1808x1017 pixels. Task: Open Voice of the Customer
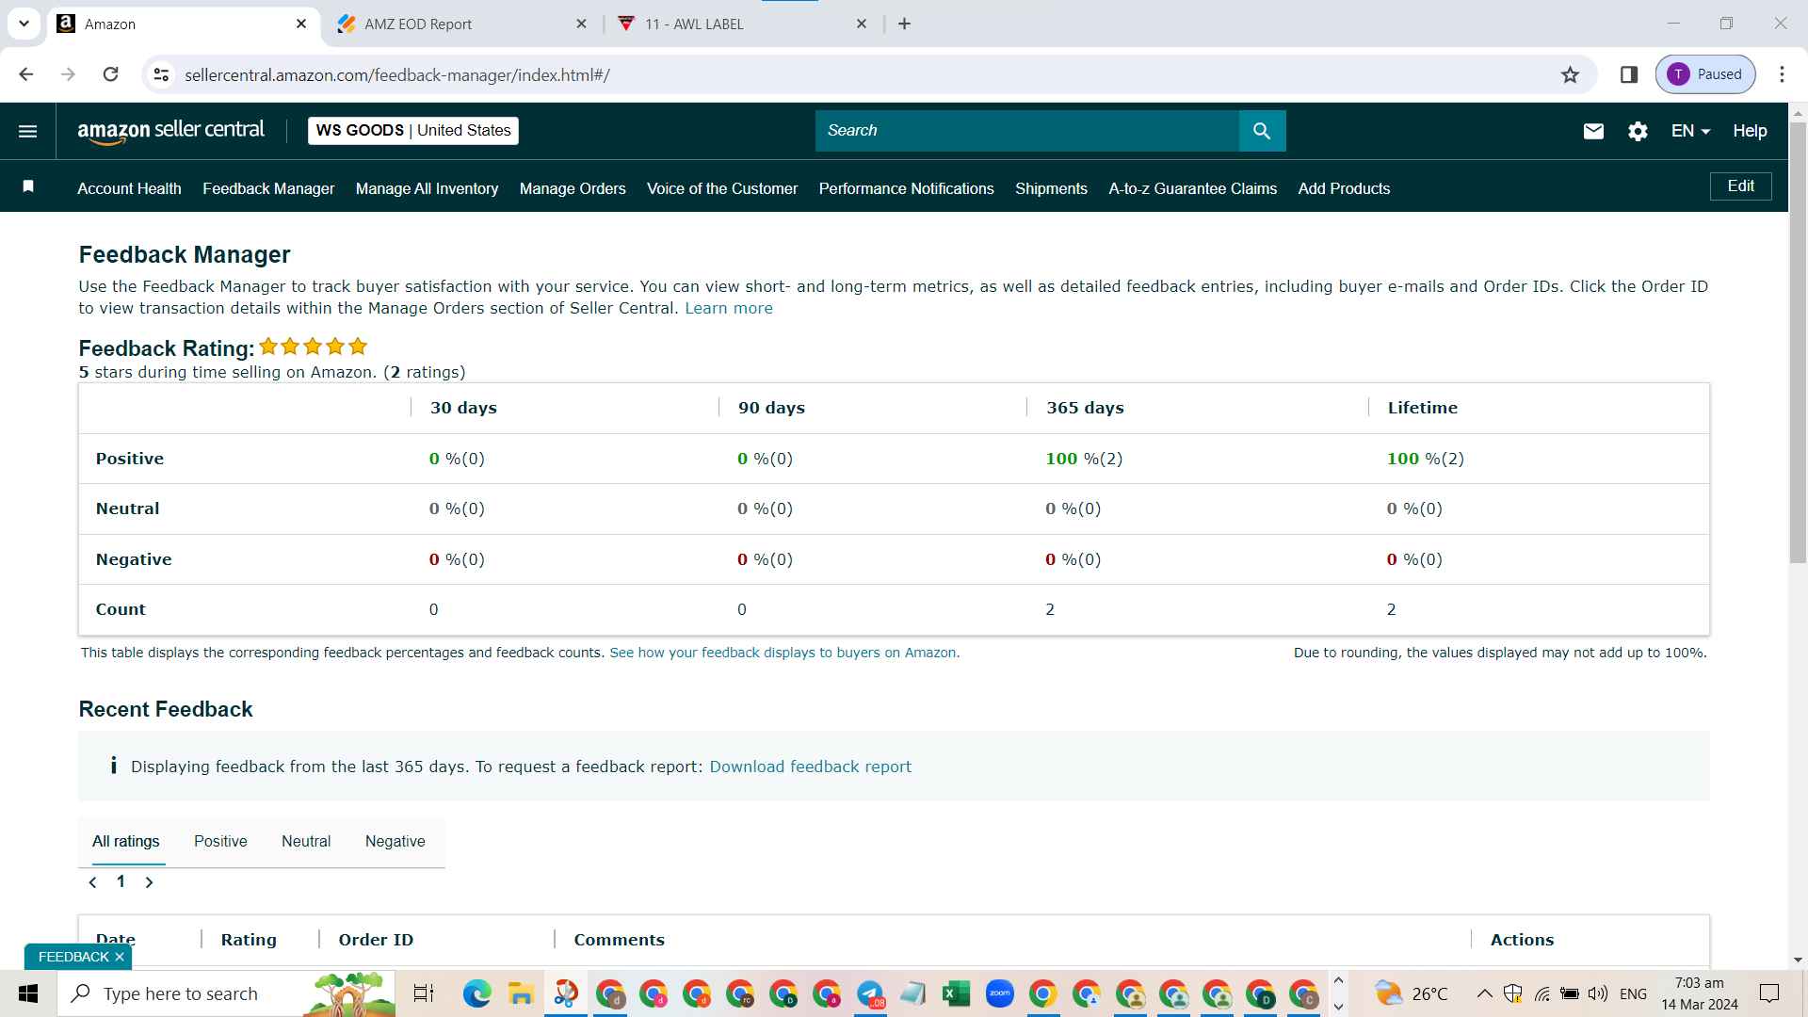coord(722,188)
